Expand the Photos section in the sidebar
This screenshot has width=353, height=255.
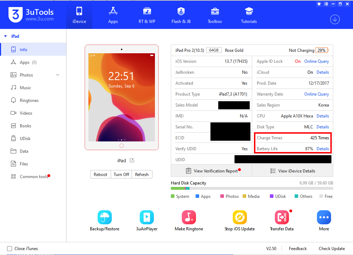(x=57, y=75)
